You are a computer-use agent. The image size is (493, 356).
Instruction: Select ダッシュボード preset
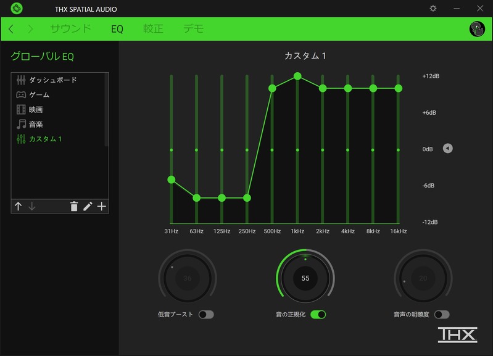(58, 80)
